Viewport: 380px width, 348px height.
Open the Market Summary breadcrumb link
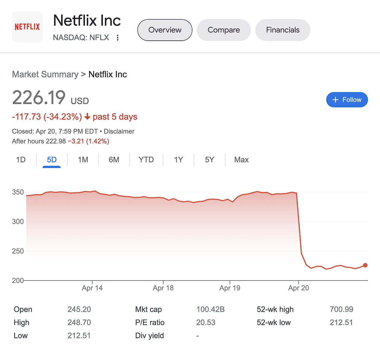coord(45,74)
